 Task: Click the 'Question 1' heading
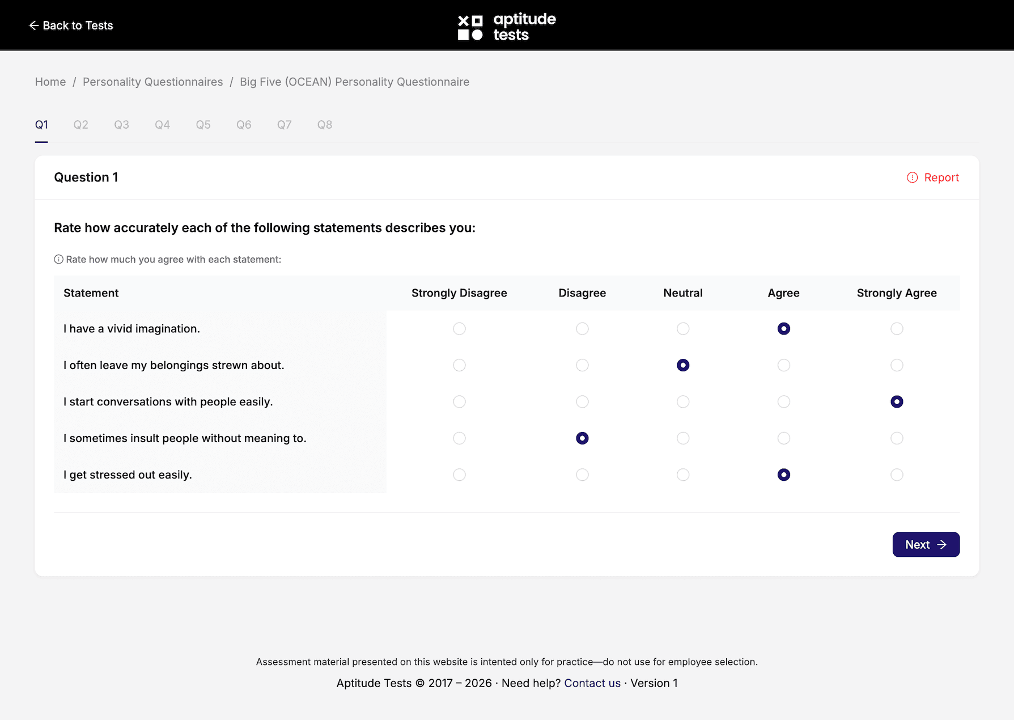click(86, 177)
